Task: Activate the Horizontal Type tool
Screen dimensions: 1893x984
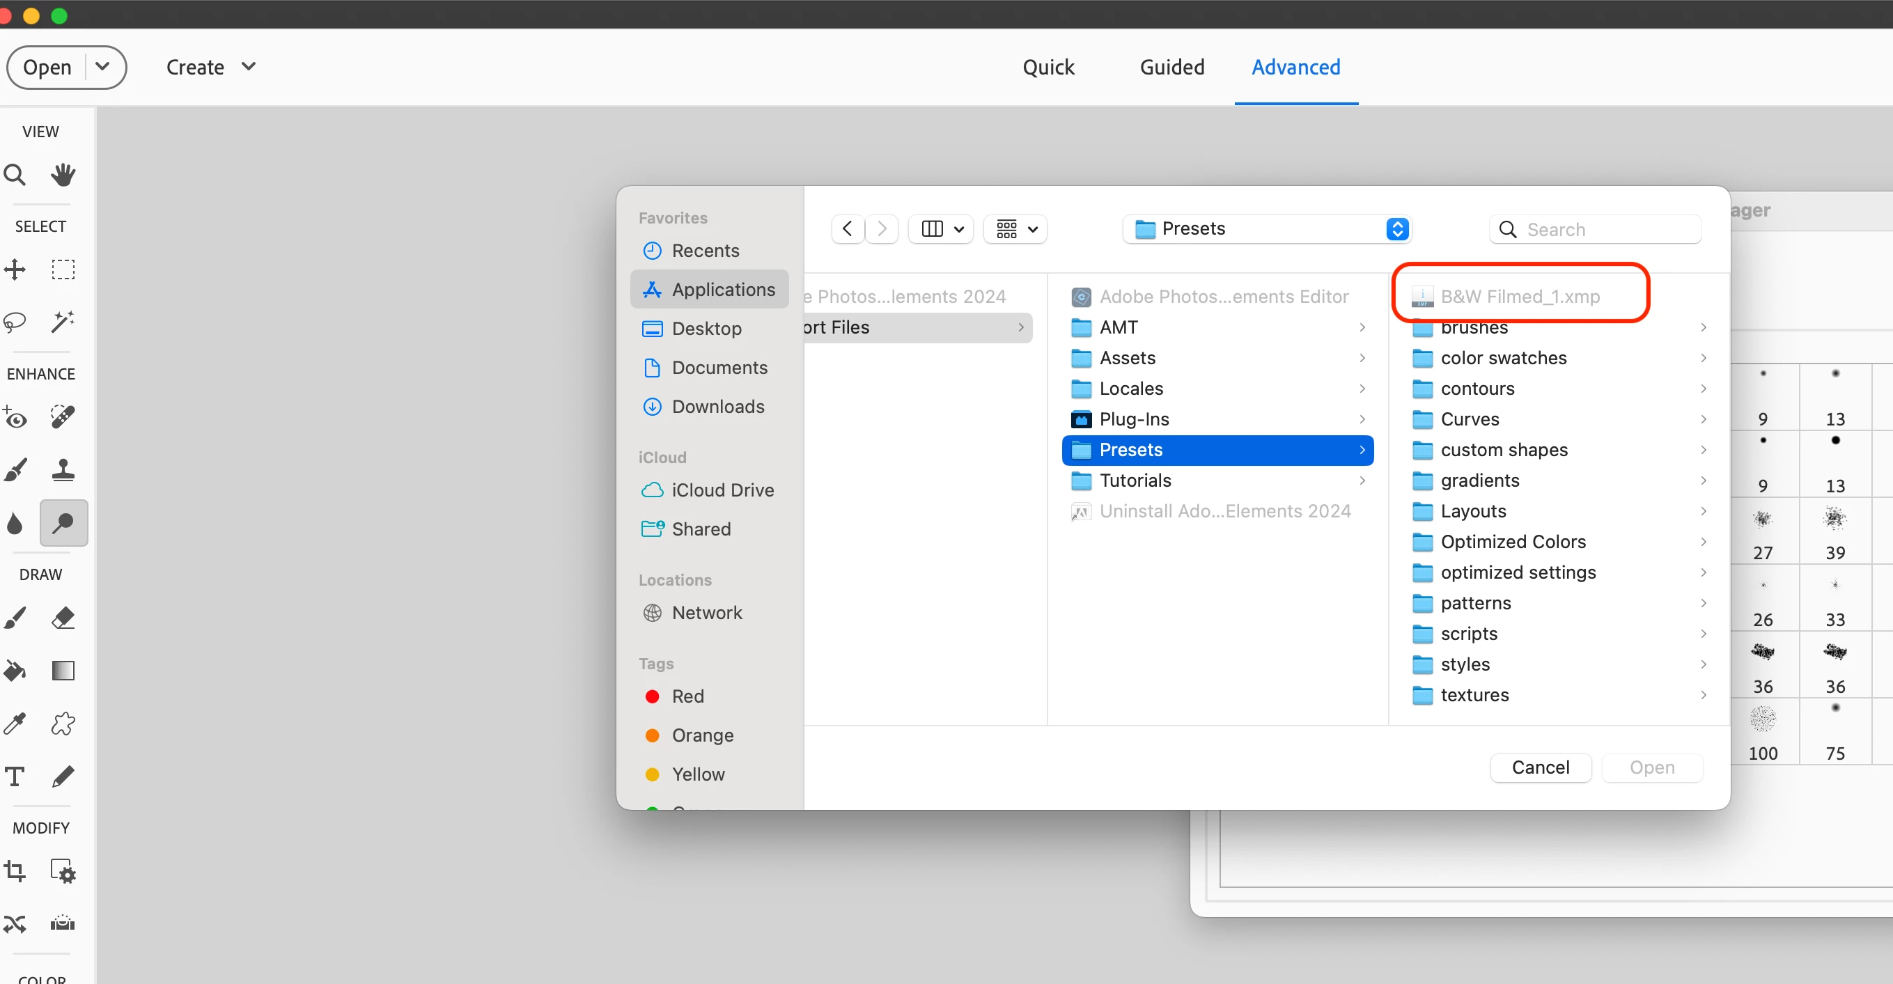Action: (x=15, y=776)
